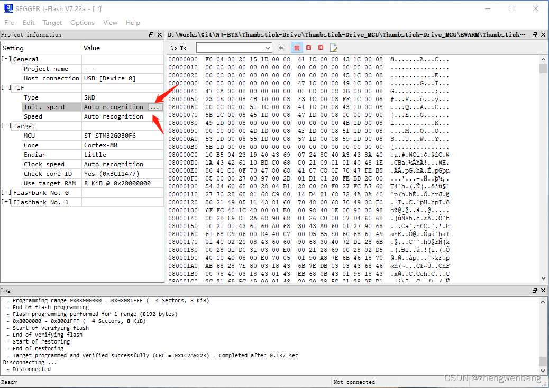
Task: Expand the Flashbank No. 1 section
Action: tap(7, 202)
